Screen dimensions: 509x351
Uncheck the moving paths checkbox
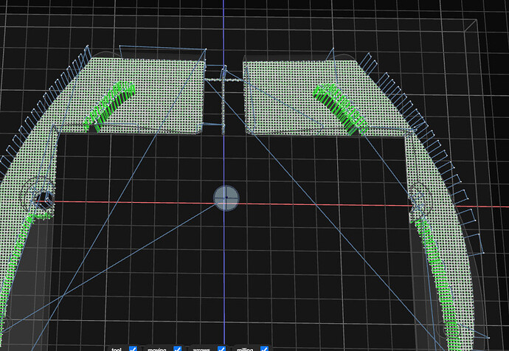177,348
